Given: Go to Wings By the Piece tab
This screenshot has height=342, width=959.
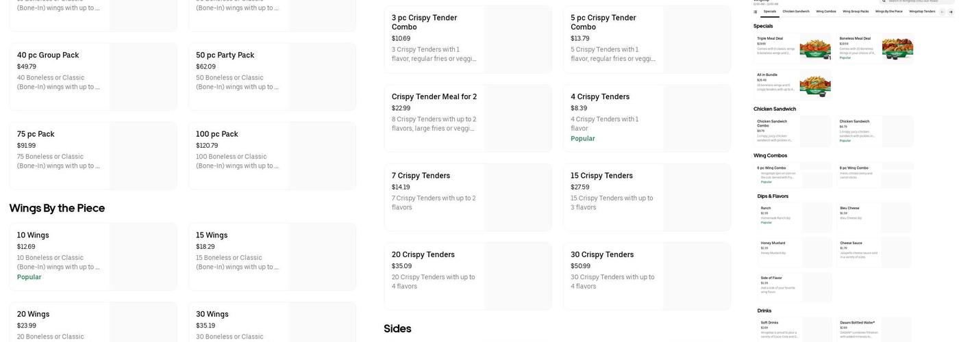Looking at the screenshot, I should [x=888, y=12].
